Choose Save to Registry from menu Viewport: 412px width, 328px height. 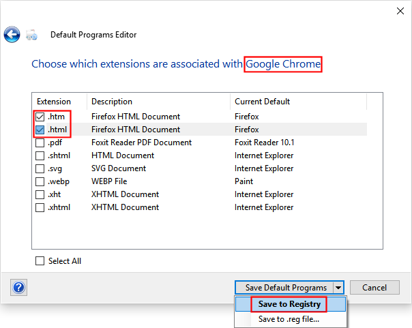(289, 304)
